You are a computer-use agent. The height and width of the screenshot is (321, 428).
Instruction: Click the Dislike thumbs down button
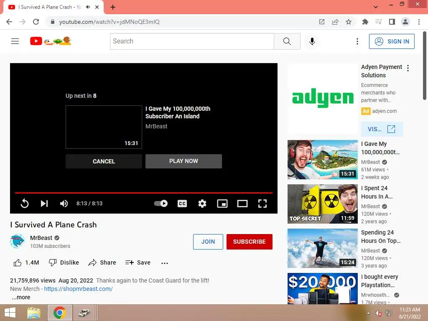pyautogui.click(x=64, y=262)
